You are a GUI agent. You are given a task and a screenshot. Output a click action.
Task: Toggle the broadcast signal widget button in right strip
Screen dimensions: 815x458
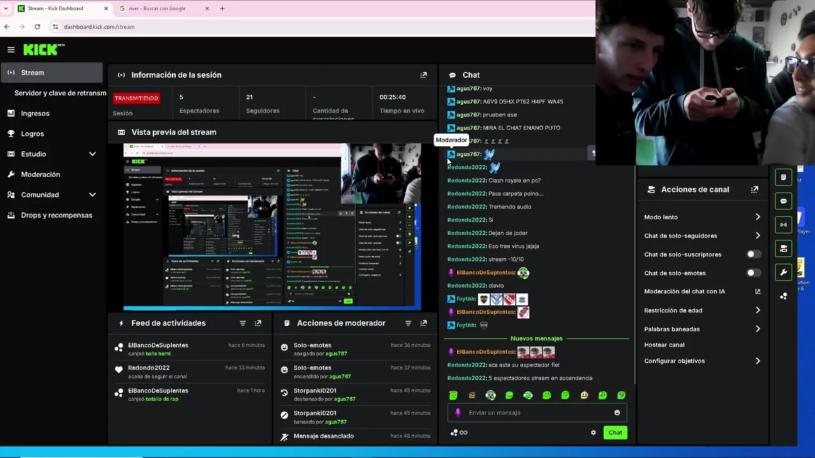(x=783, y=225)
